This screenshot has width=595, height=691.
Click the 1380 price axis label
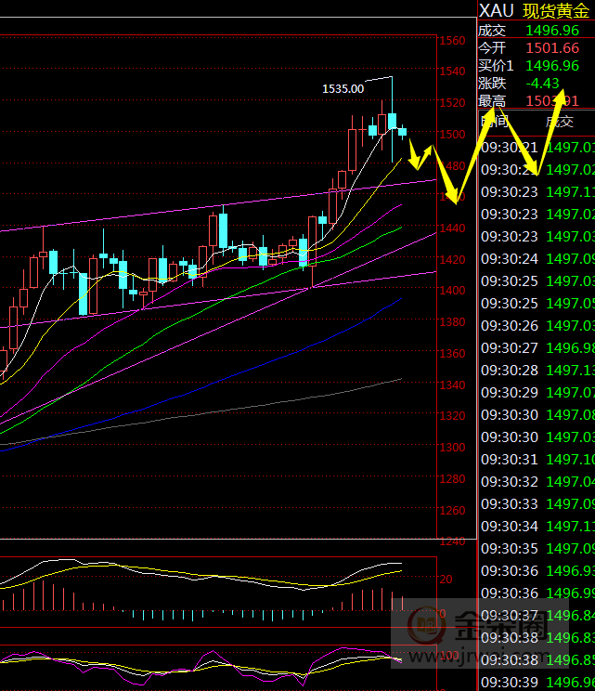(452, 322)
